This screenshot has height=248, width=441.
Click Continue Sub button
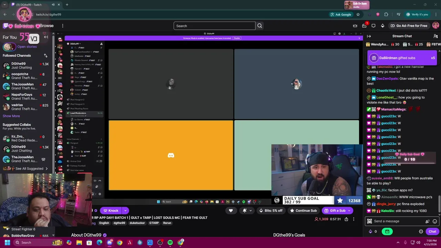point(303,210)
